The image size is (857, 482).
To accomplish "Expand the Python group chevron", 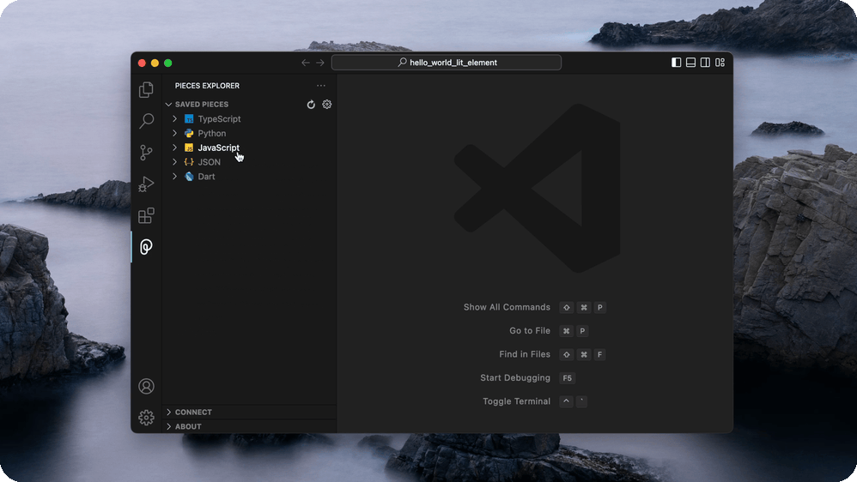I will 174,133.
